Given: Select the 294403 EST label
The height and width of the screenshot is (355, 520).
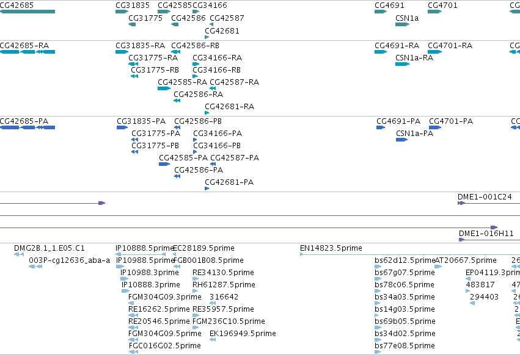Looking at the screenshot, I should 484,296.
